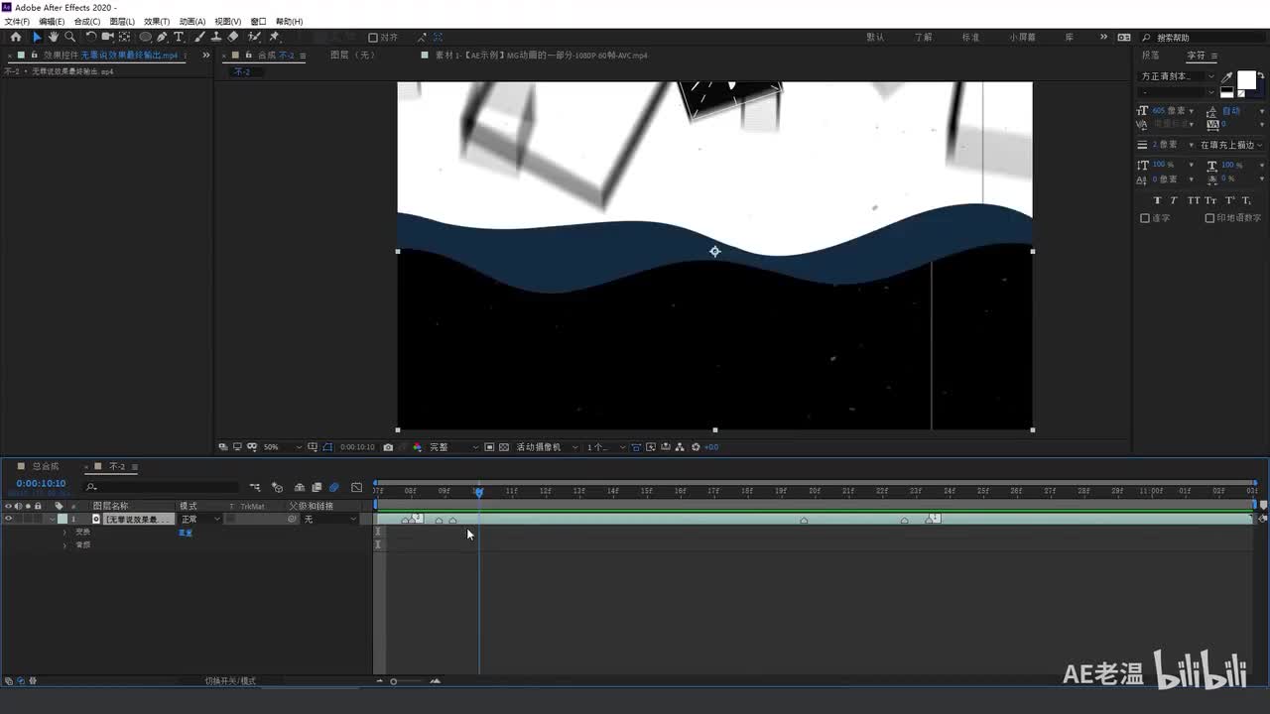Enable the 对齐 snapping checkbox
1270x714 pixels.
click(373, 38)
